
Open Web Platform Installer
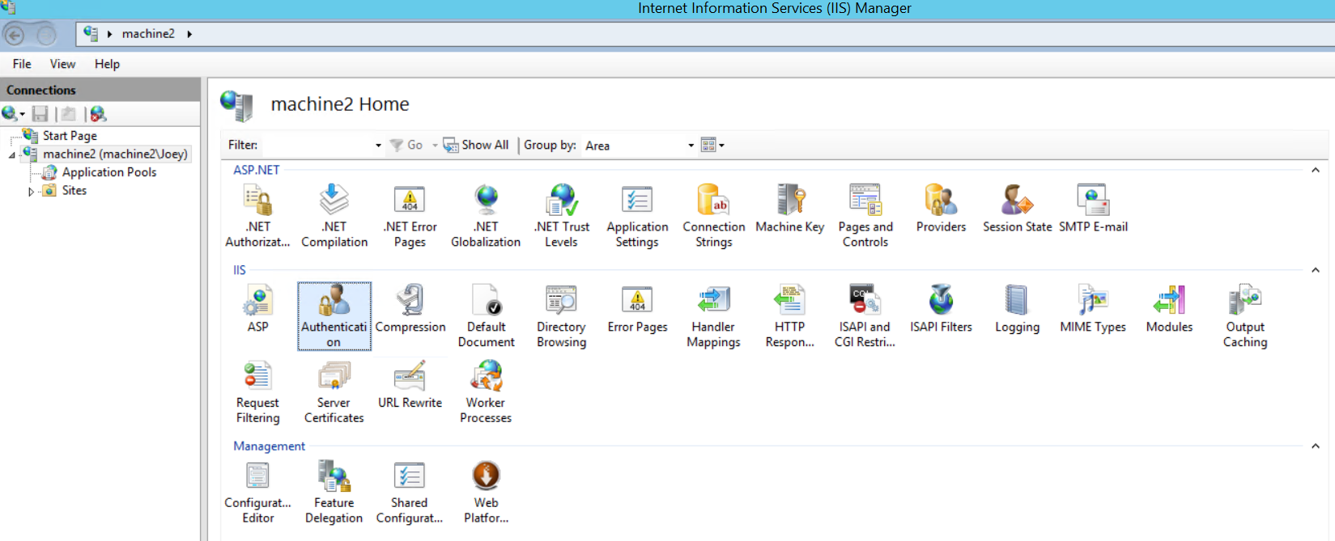tap(486, 492)
